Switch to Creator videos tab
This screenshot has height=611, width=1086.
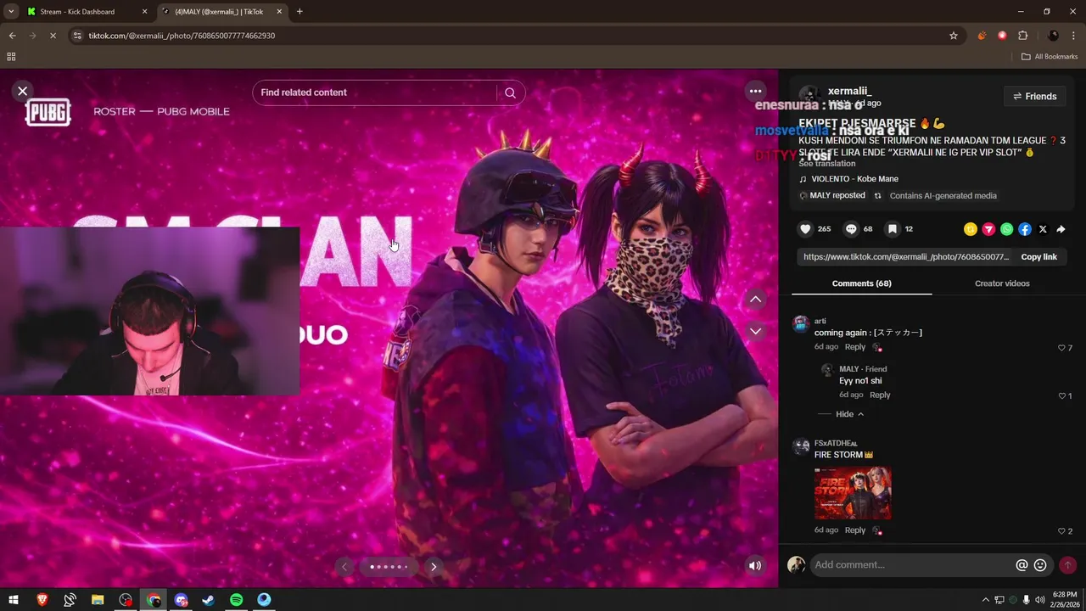pos(1002,283)
